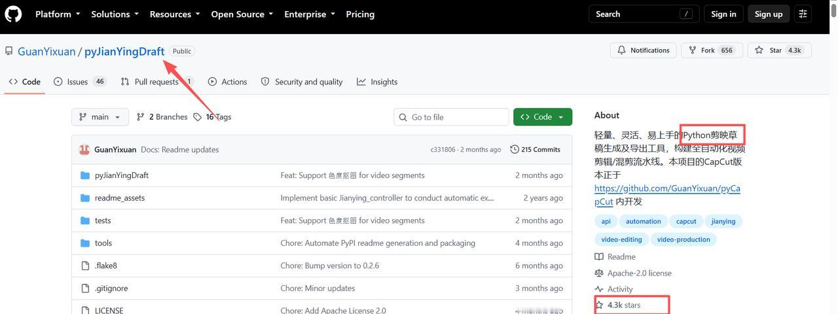Open the main branch selector dropdown
838x314 pixels.
tap(100, 117)
